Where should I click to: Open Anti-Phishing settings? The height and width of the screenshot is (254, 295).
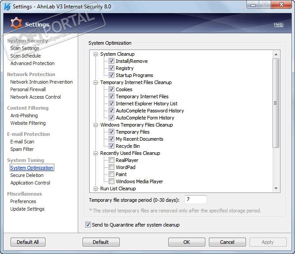pos(24,115)
